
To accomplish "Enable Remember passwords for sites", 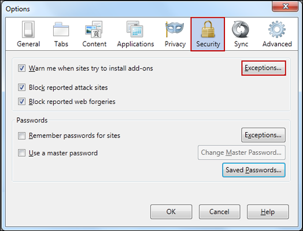I will point(21,136).
